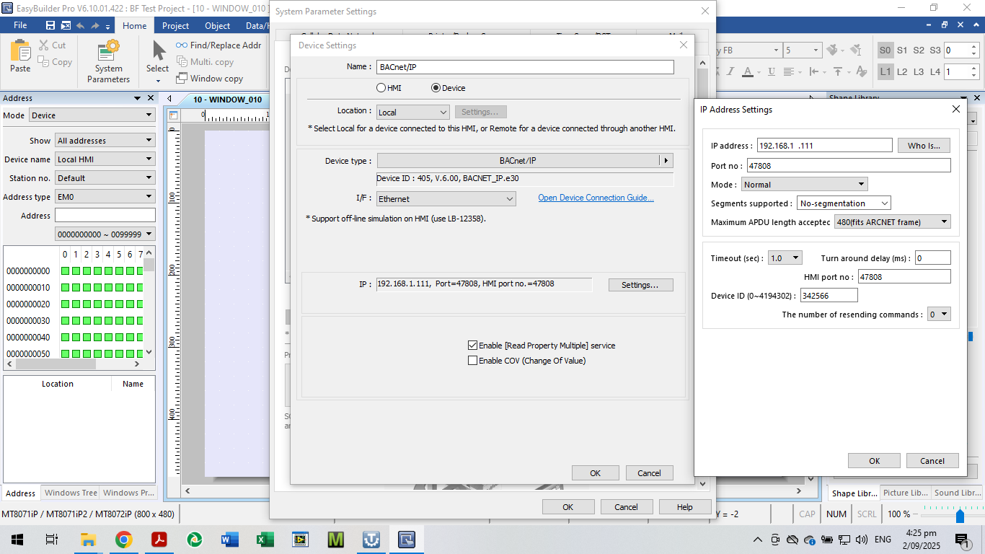The image size is (985, 554).
Task: Open Word from the taskbar
Action: coord(229,539)
